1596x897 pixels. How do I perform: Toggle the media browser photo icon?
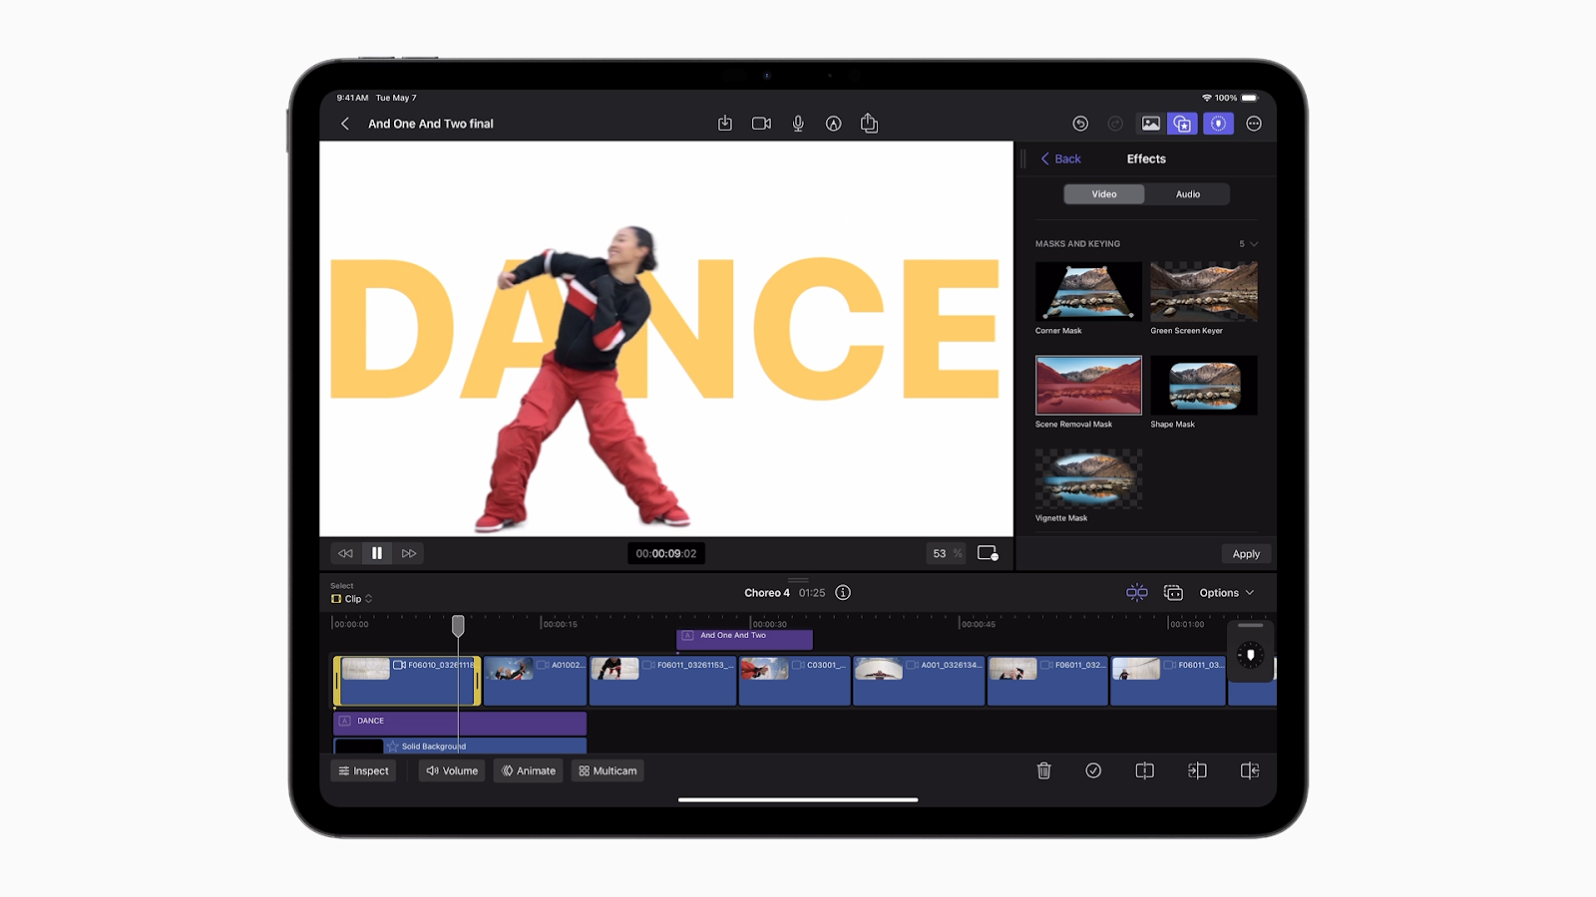coord(1151,124)
